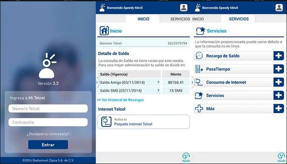Expand PasaTiempo with its plus button
This screenshot has width=287, height=164.
pyautogui.click(x=278, y=69)
